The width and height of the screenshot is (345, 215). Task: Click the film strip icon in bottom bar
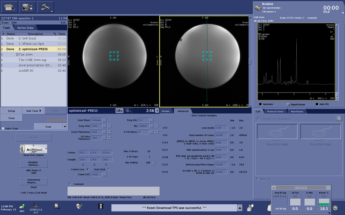(x=100, y=206)
